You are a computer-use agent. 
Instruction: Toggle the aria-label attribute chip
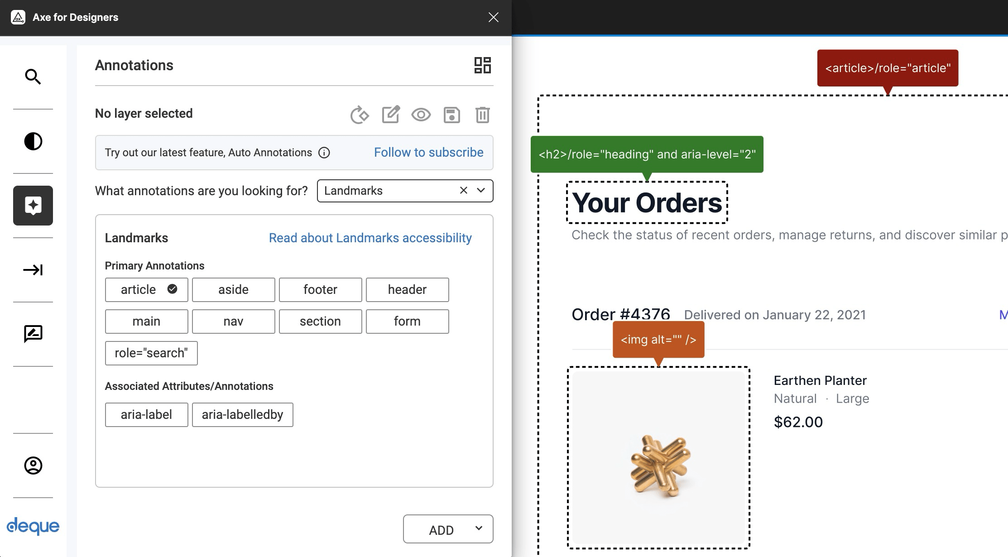click(x=146, y=415)
